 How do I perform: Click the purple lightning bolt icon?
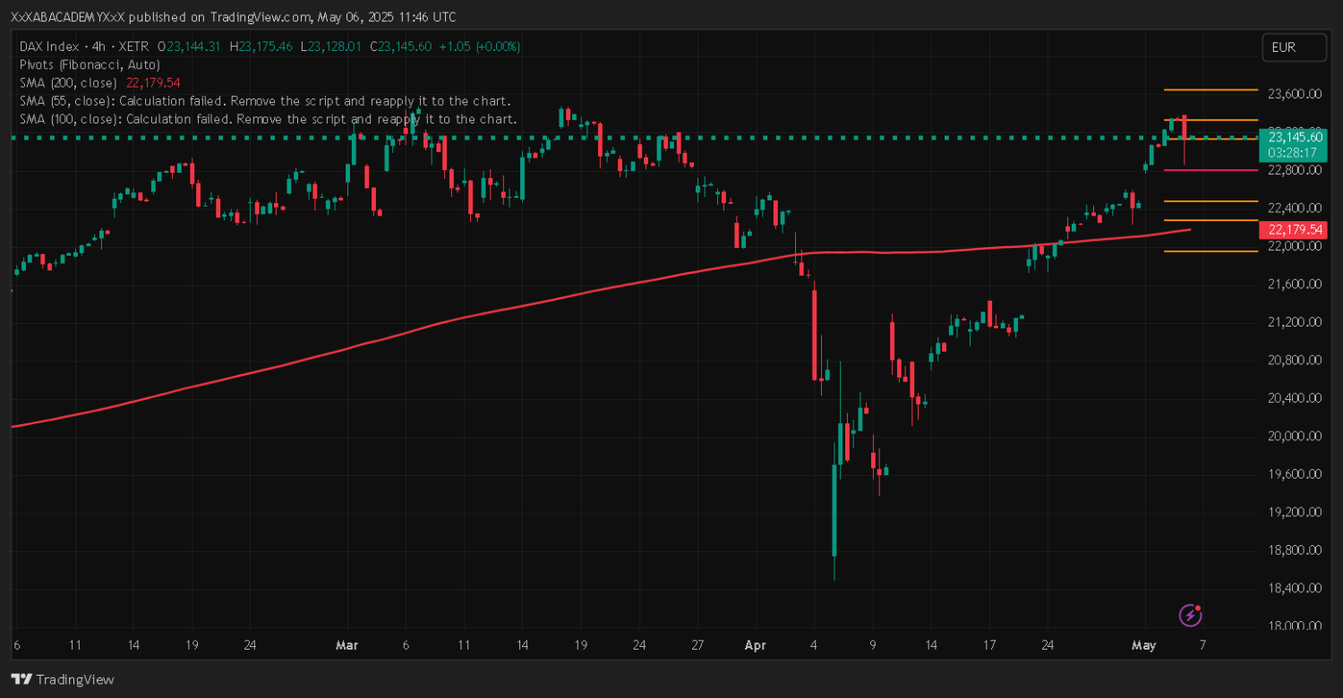[x=1190, y=615]
